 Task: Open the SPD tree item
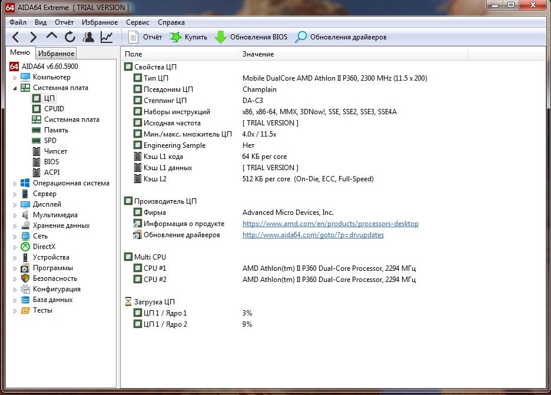44,141
